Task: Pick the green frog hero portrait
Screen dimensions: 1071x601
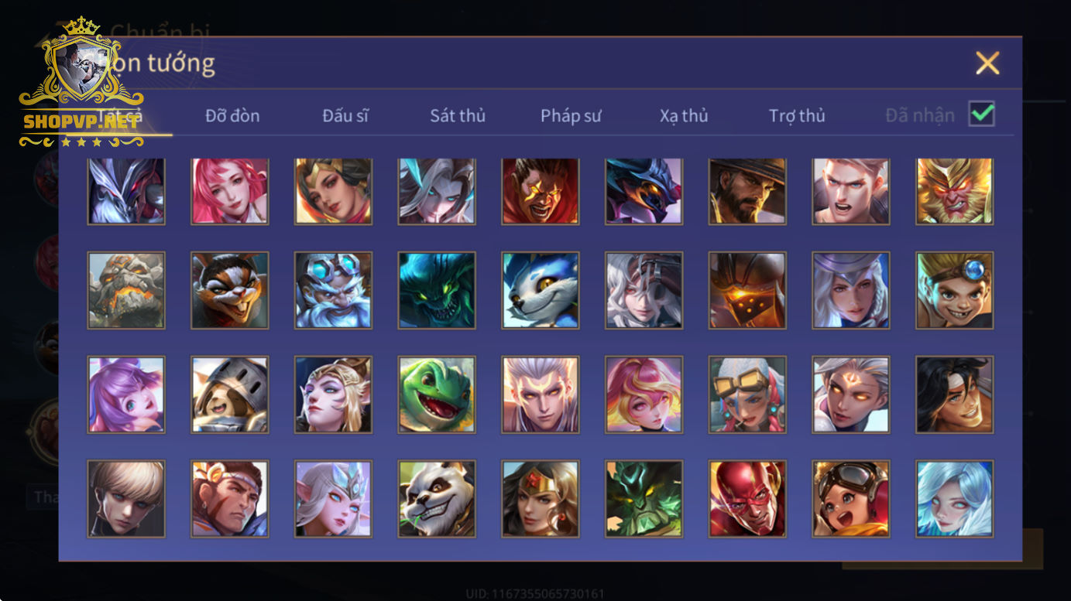Action: click(x=437, y=394)
